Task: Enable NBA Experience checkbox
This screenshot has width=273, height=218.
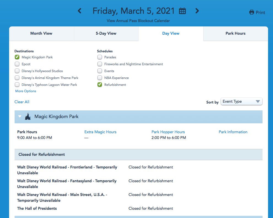Action: 100,78
